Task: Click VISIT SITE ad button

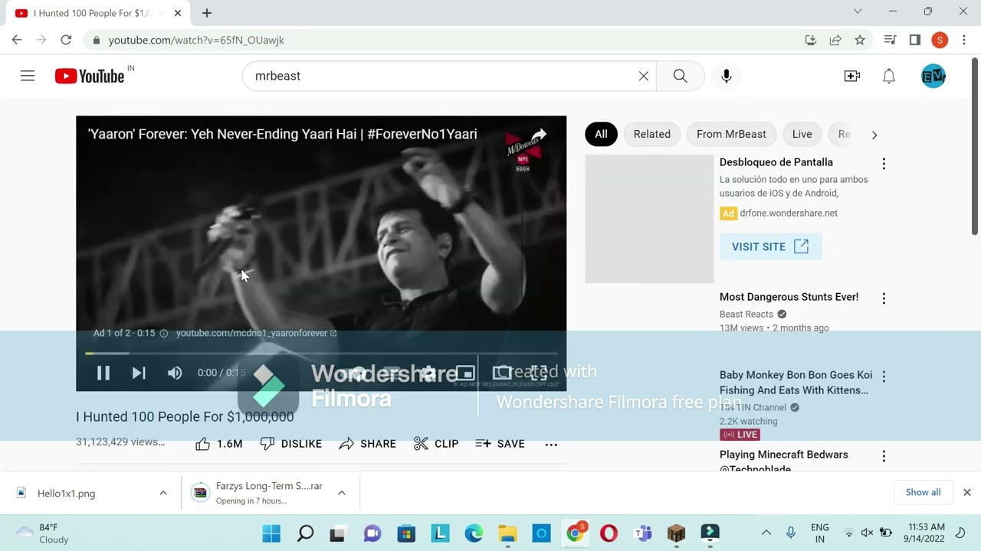Action: (770, 246)
